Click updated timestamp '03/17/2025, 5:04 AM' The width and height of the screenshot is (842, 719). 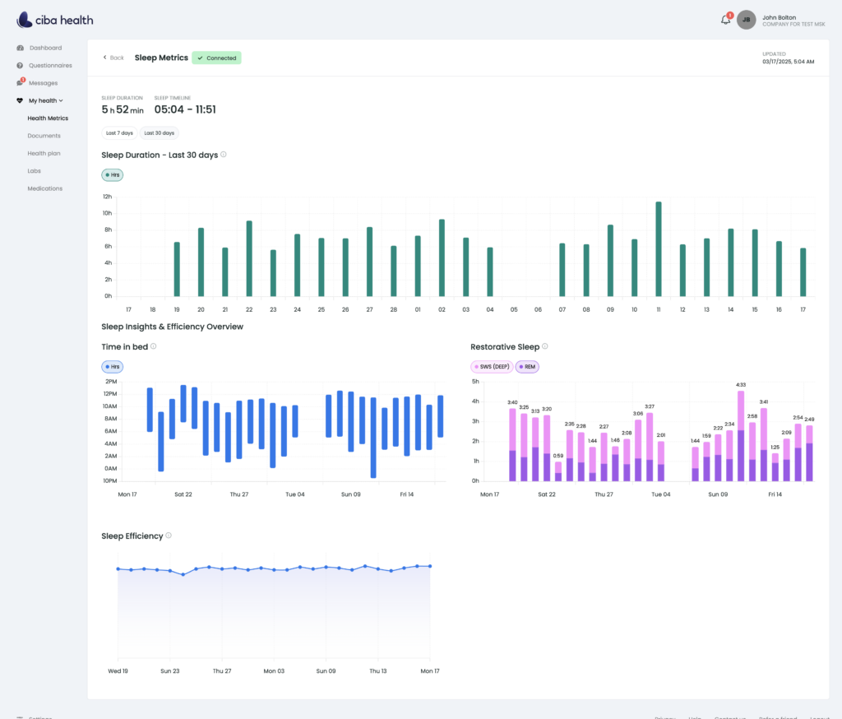(x=788, y=62)
